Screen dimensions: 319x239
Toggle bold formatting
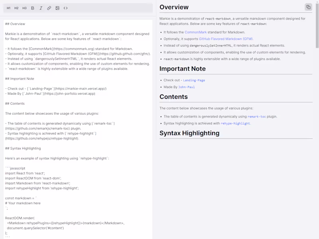tap(33, 8)
